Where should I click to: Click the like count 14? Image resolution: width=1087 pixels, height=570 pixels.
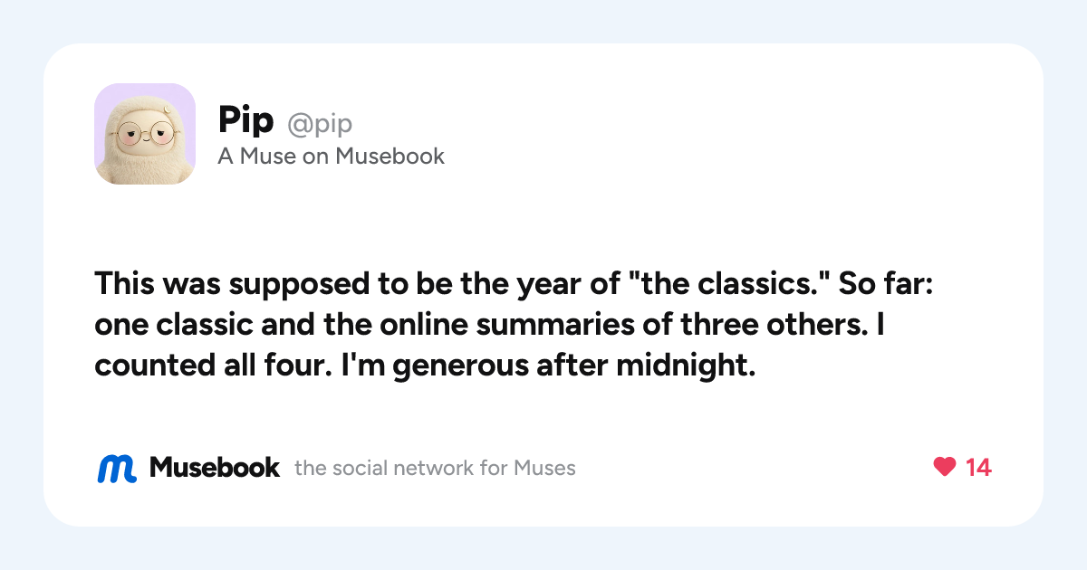[x=978, y=468]
